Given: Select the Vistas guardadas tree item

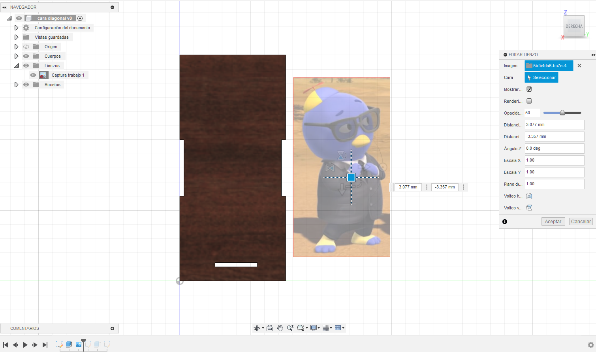Looking at the screenshot, I should pos(51,37).
